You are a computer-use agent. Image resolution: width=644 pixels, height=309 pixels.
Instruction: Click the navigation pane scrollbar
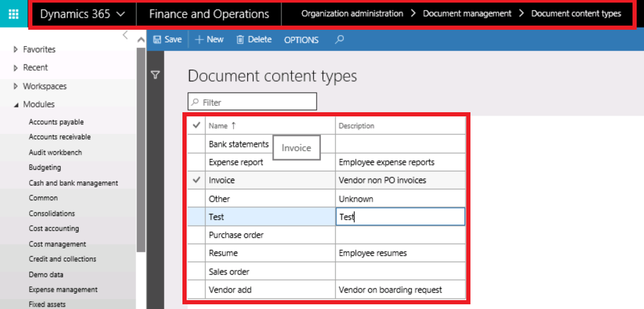tap(141, 150)
